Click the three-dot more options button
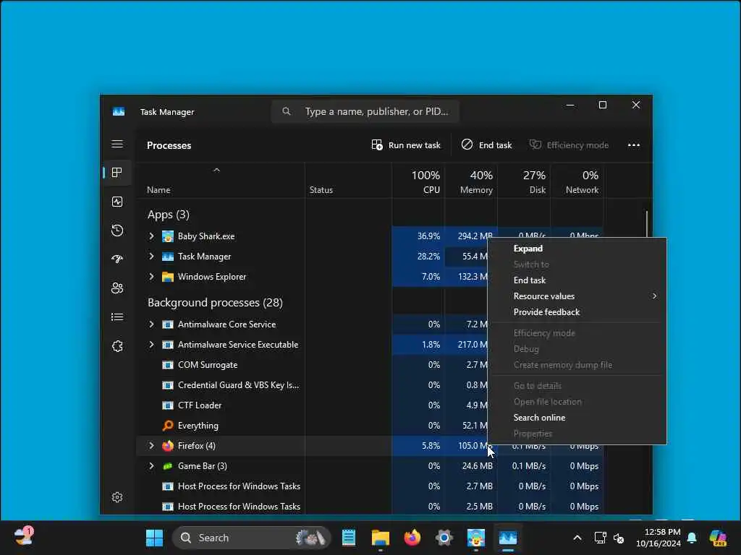741x555 pixels. point(634,145)
